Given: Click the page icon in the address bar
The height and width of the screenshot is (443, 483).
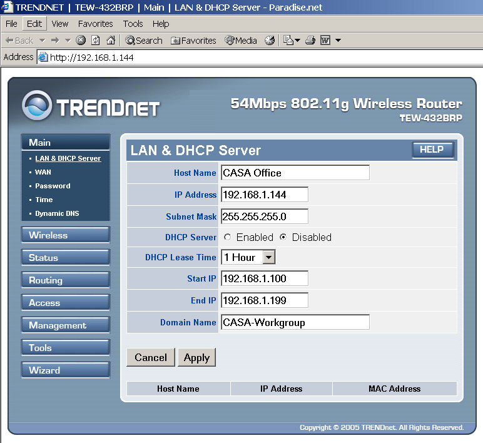Looking at the screenshot, I should pos(43,57).
